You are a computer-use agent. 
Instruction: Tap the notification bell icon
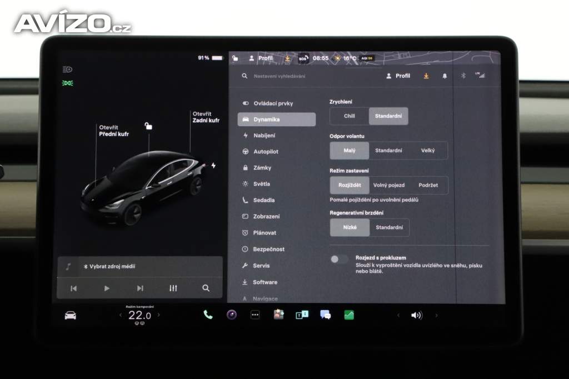pyautogui.click(x=445, y=76)
